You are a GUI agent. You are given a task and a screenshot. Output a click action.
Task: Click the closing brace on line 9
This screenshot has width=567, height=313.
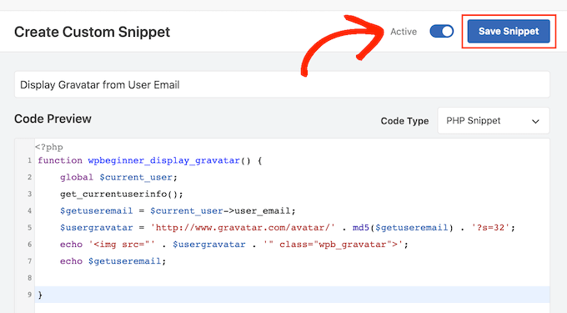pos(40,295)
